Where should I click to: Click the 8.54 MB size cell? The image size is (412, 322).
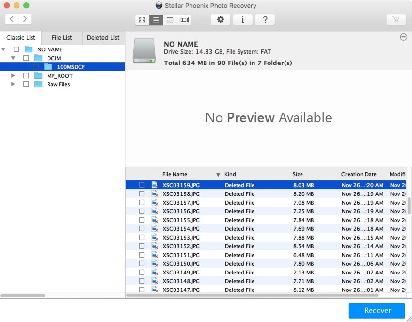303,246
